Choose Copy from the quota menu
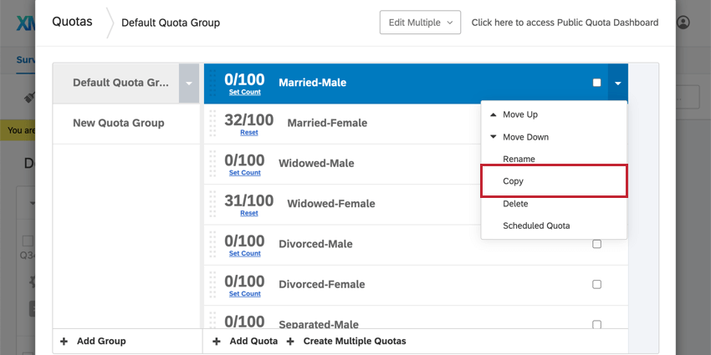Image resolution: width=711 pixels, height=355 pixels. (513, 181)
